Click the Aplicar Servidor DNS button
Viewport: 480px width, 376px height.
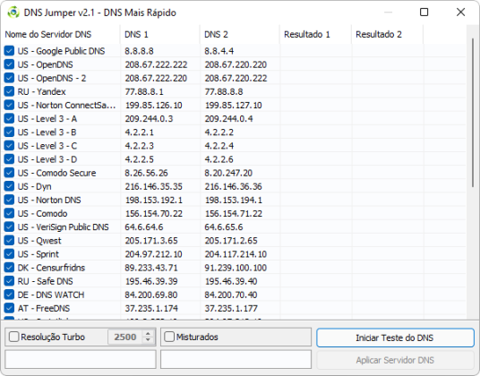pyautogui.click(x=395, y=360)
